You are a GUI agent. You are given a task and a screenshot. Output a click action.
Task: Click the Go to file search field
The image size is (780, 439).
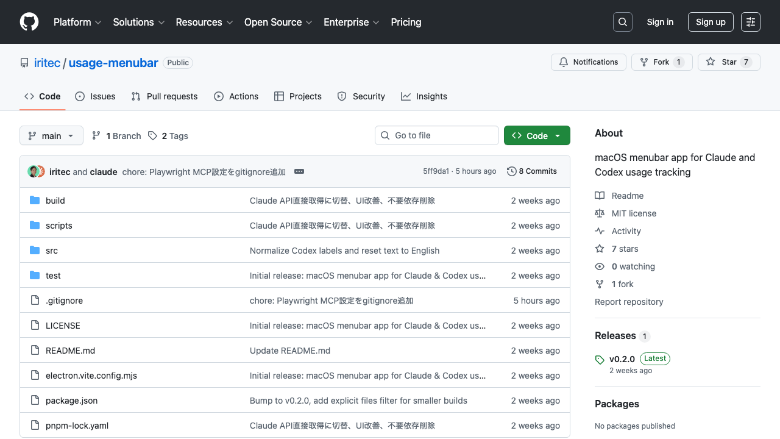coord(436,135)
